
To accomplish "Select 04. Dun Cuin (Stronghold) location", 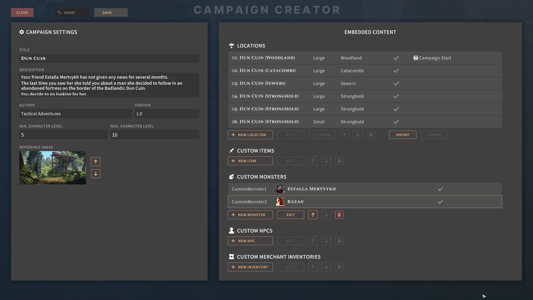I will (365, 96).
